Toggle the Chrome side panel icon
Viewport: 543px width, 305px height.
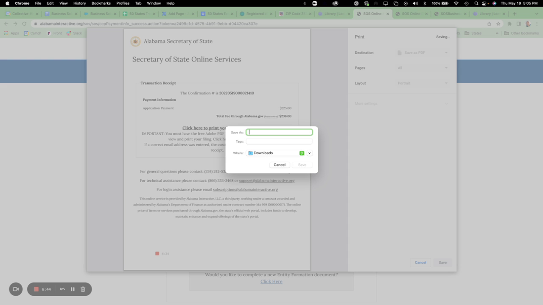pyautogui.click(x=518, y=24)
